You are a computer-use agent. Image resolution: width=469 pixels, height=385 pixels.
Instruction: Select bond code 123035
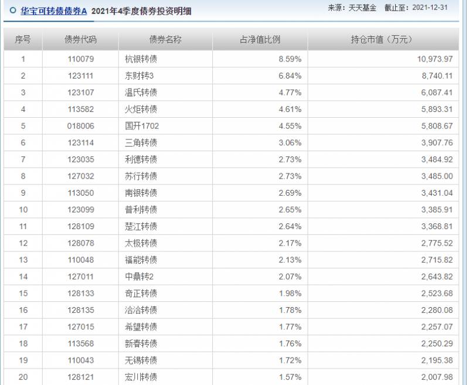tap(81, 159)
